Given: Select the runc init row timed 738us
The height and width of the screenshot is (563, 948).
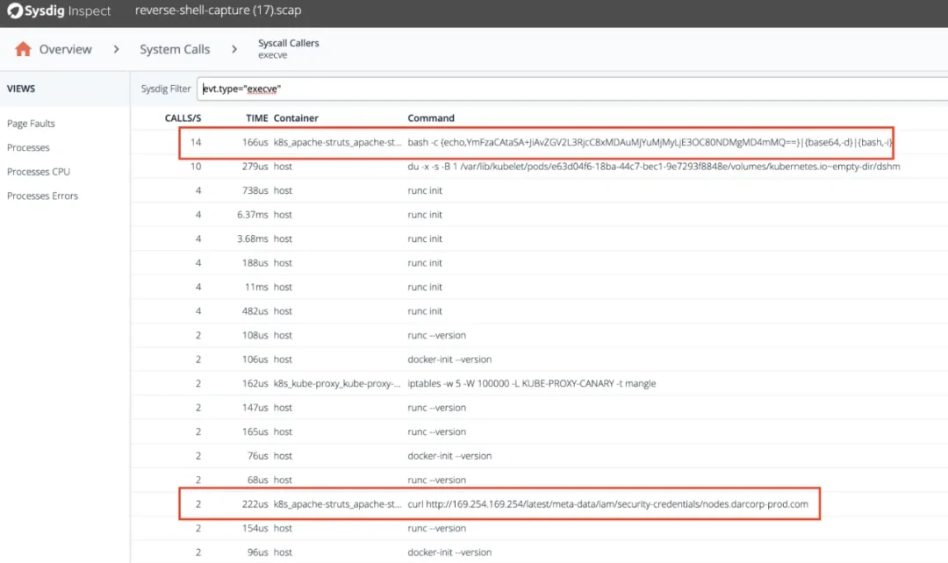Looking at the screenshot, I should click(539, 190).
